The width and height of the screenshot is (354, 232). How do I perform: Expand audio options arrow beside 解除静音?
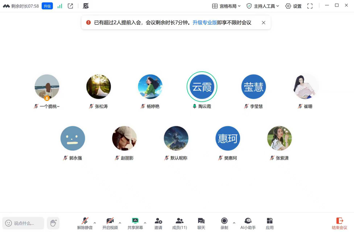(x=95, y=223)
